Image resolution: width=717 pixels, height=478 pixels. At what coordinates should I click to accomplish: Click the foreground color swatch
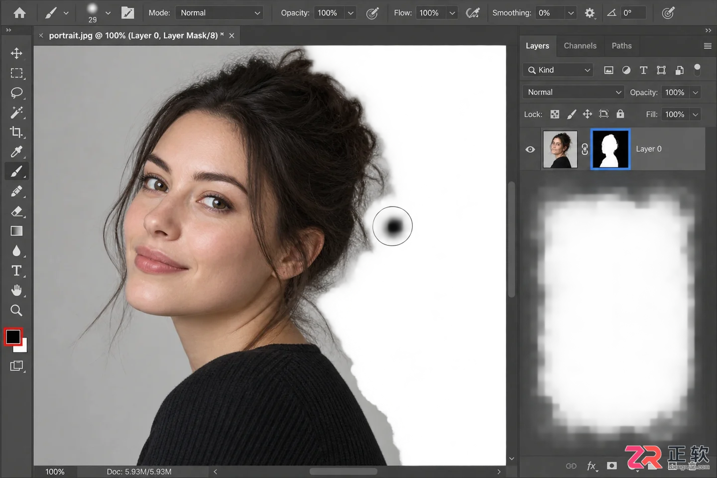click(x=13, y=337)
